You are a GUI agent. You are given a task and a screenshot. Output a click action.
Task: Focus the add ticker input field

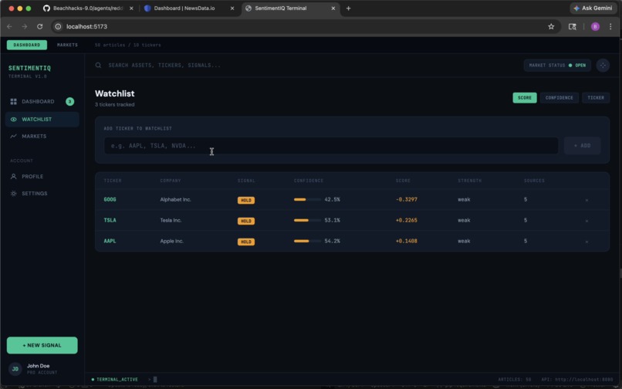pyautogui.click(x=331, y=146)
